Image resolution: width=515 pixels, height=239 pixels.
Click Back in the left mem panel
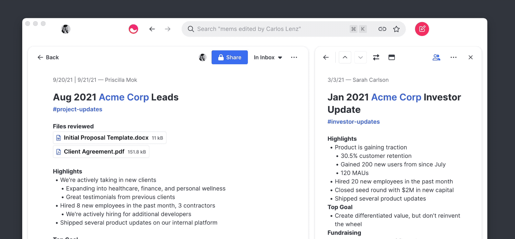tap(48, 57)
